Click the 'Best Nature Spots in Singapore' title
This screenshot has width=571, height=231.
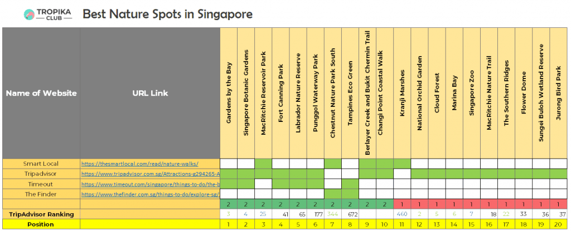pyautogui.click(x=167, y=14)
